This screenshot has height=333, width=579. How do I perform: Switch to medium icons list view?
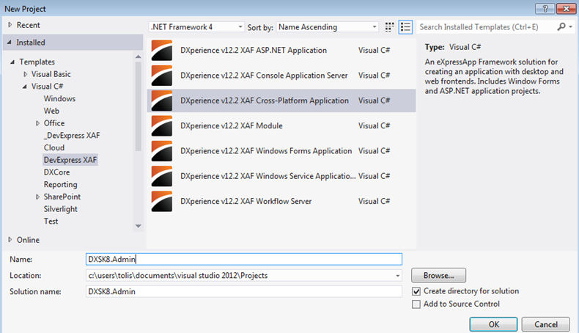pos(406,27)
